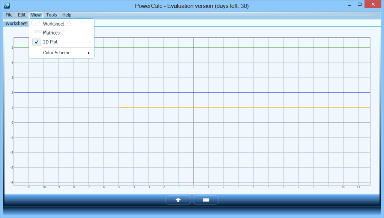Click the green line at y=5
The image size is (384, 218).
(x=232, y=48)
